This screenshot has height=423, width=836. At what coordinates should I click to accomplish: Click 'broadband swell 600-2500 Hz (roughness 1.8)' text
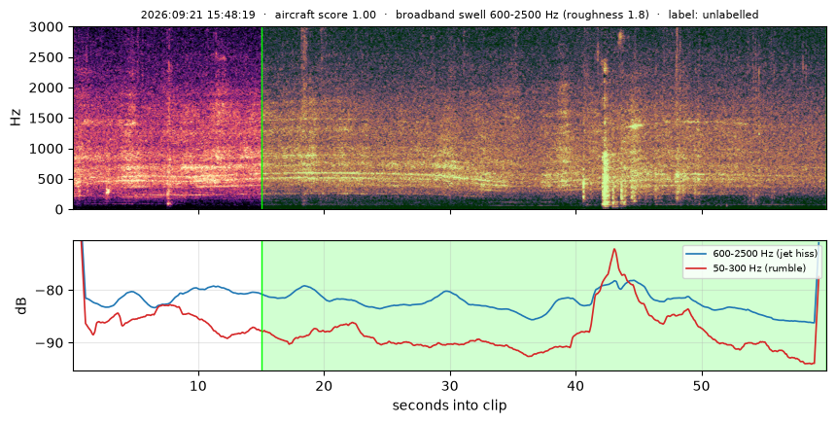(x=523, y=15)
